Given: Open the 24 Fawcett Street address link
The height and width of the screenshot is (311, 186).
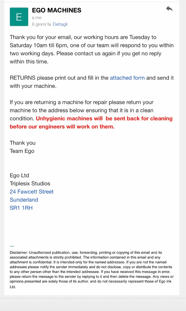Looking at the screenshot, I should [32, 192].
